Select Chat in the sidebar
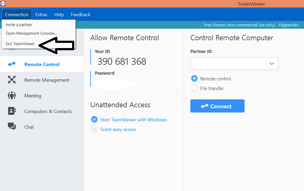 click(x=42, y=127)
